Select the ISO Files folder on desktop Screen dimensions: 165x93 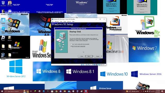pos(10,47)
